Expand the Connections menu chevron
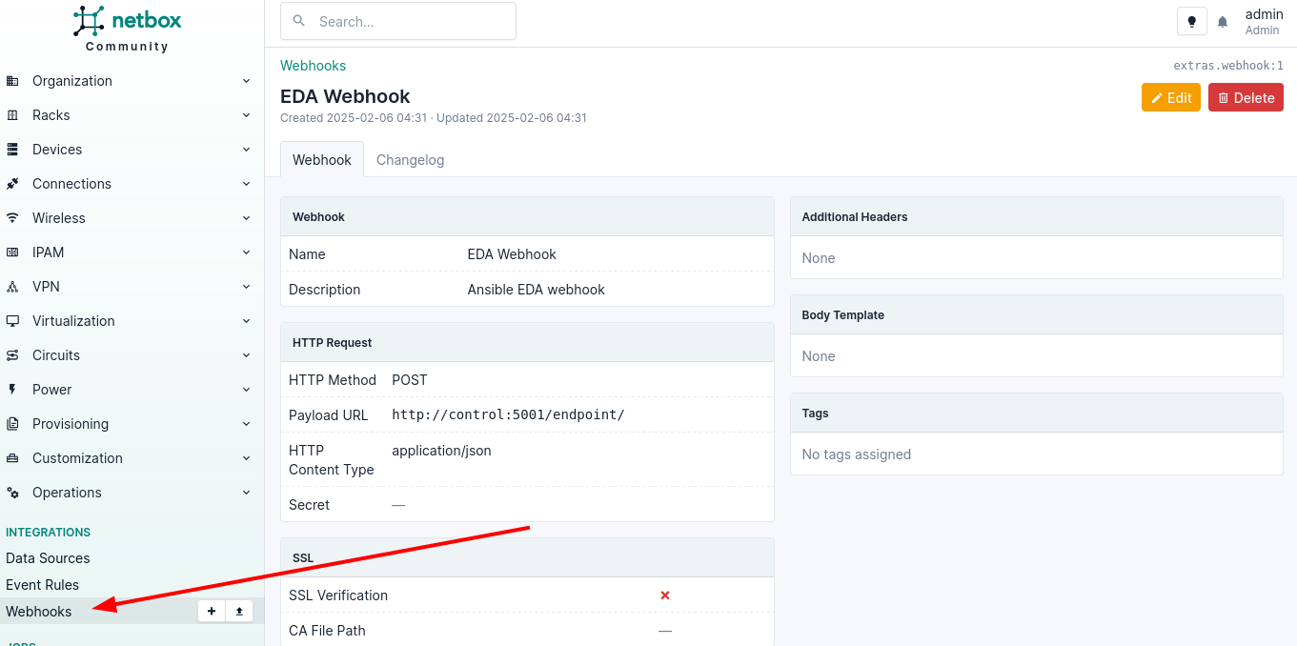 (x=246, y=184)
